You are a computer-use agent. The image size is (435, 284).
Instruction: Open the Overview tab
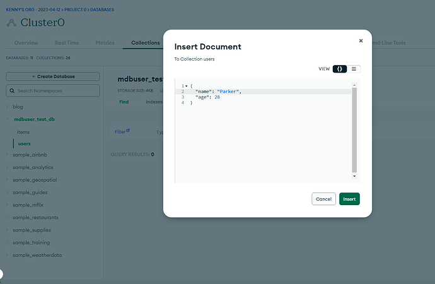tap(26, 43)
